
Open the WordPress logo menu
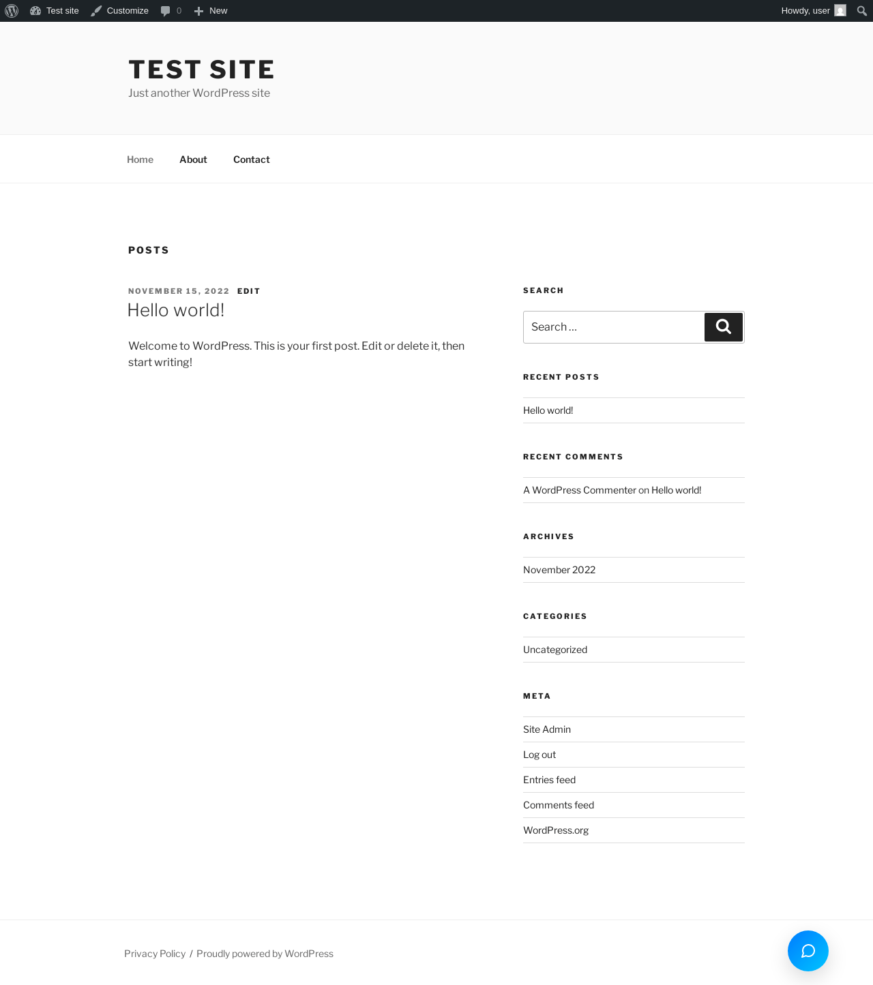[12, 11]
